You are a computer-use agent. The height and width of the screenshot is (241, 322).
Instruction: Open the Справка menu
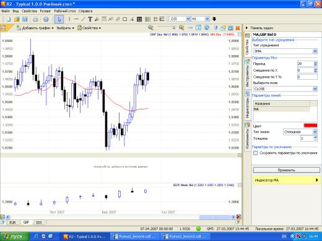pos(85,11)
